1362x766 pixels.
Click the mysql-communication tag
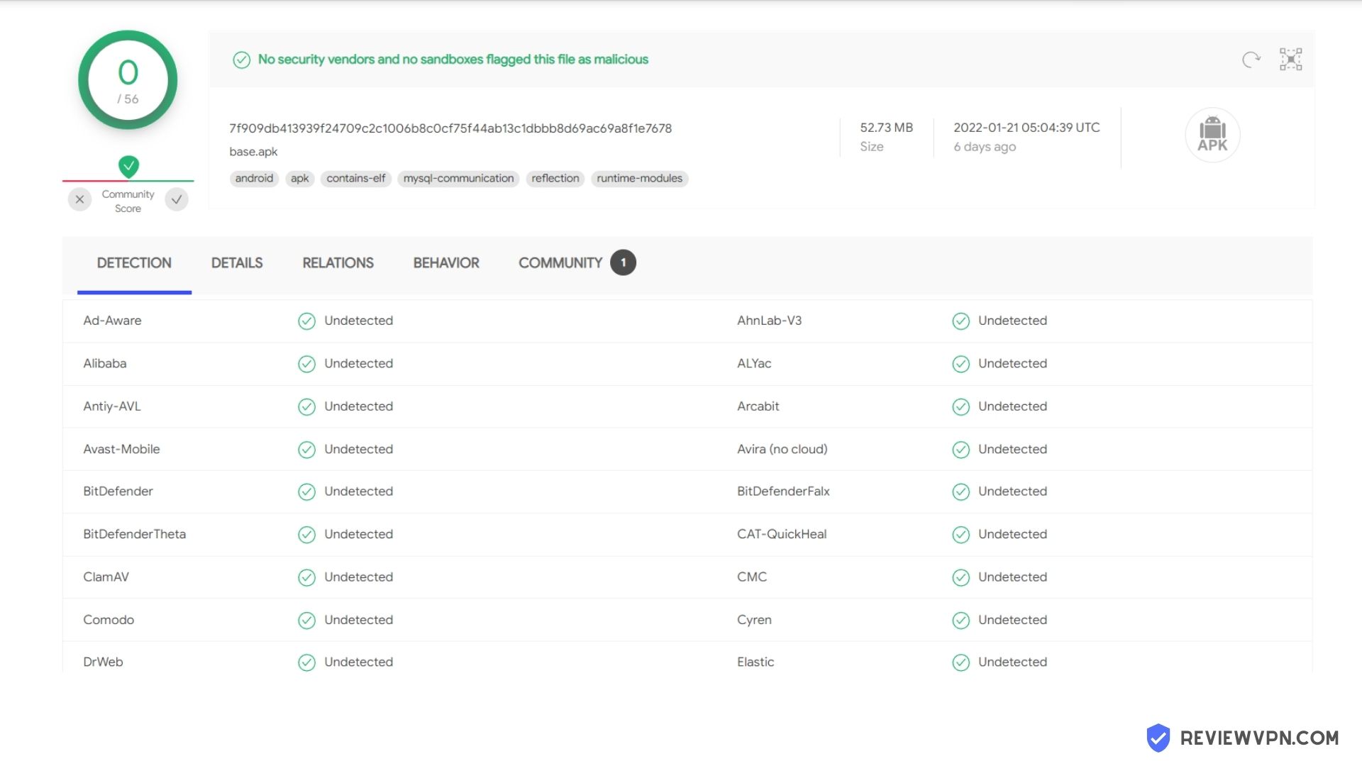point(458,179)
